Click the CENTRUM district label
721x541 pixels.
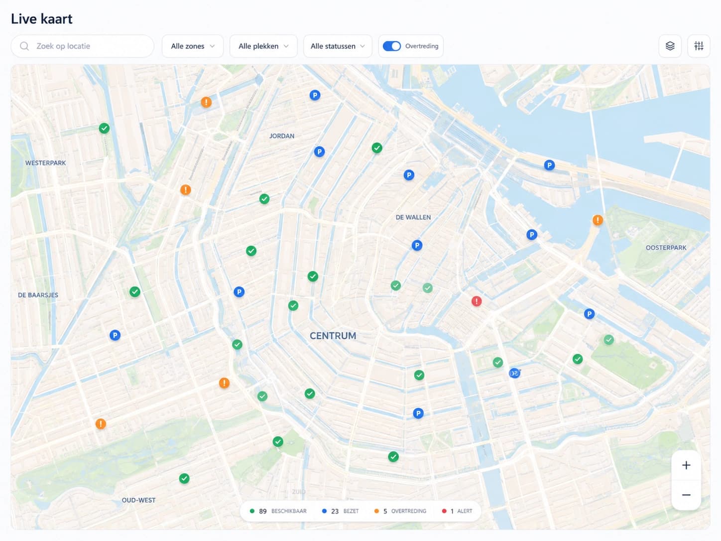pyautogui.click(x=333, y=336)
